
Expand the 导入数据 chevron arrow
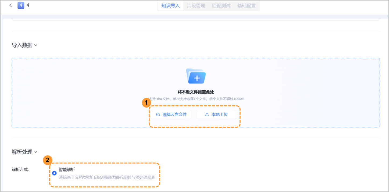pos(36,45)
